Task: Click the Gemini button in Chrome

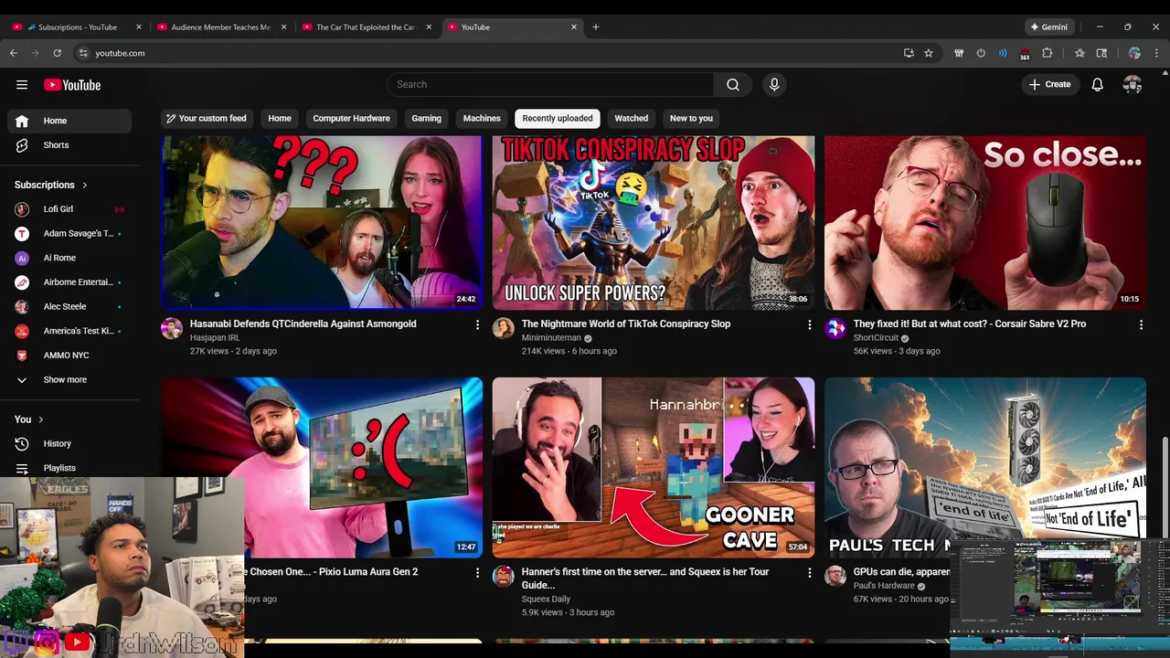Action: (x=1048, y=27)
